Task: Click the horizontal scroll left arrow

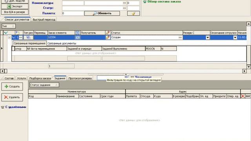Action: tap(2, 71)
